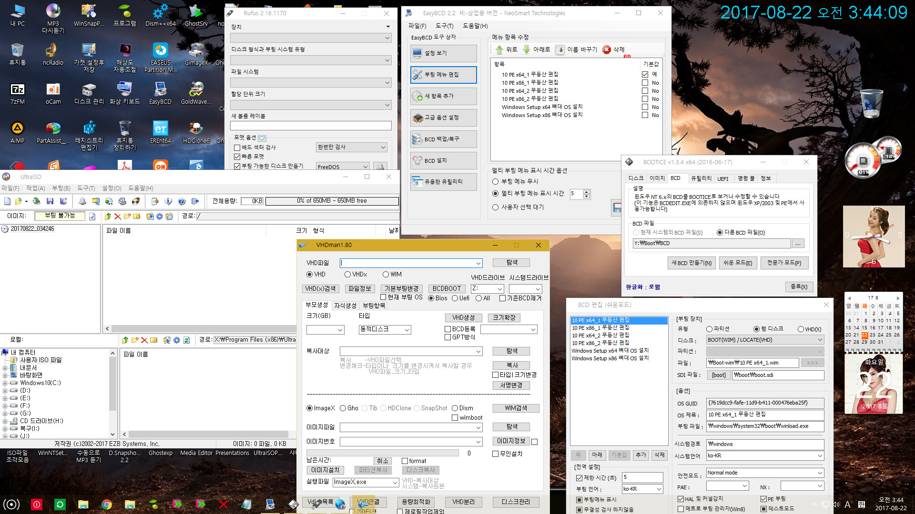The image size is (915, 514).
Task: Open the 파일 시스템 dropdown in Rufus
Action: (x=311, y=83)
